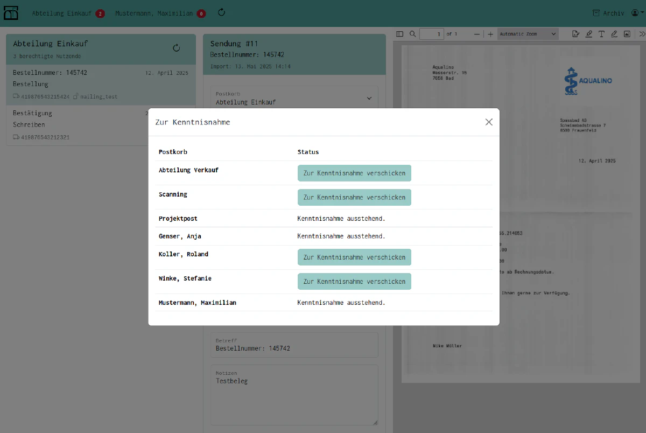This screenshot has height=433, width=646.
Task: Send Kenntnisnahme to Scanning
Action: tap(354, 197)
